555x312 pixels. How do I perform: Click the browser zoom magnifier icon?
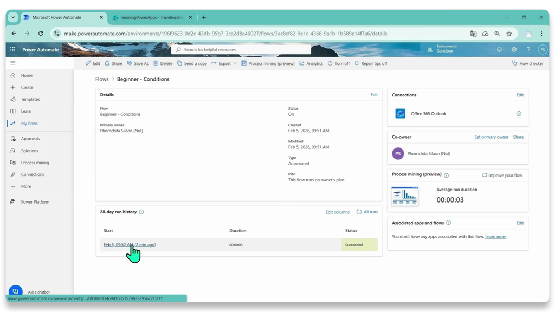(x=498, y=34)
